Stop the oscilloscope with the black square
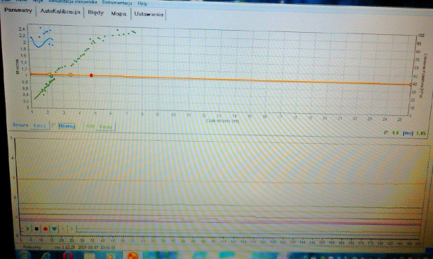Viewport: 433px width, 259px height. click(x=36, y=228)
